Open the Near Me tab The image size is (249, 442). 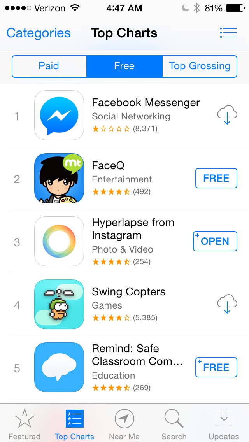124,424
